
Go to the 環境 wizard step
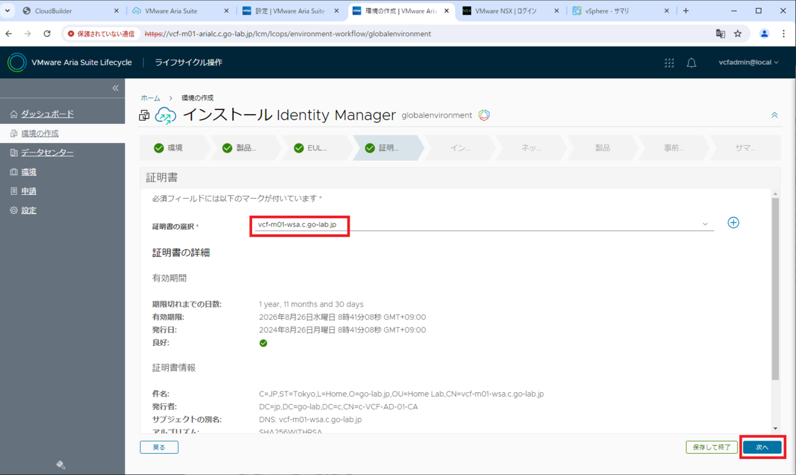pos(176,148)
